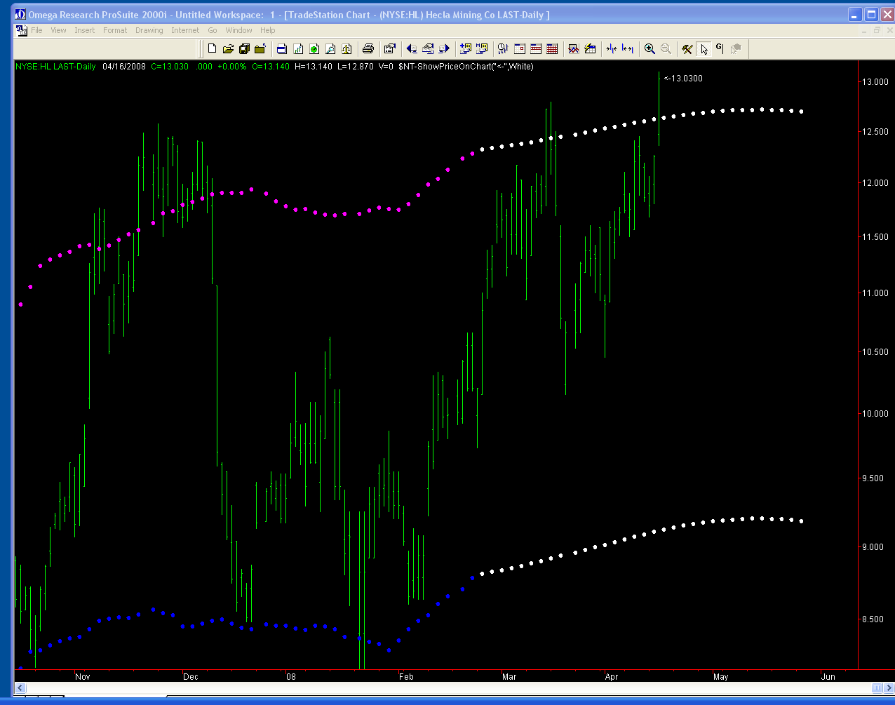Click the 10.000 price axis label
Screen dimensions: 895x705
[x=876, y=413]
